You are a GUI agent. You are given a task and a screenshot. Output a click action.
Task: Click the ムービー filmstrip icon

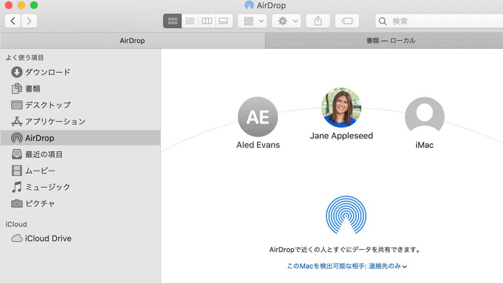tap(17, 171)
